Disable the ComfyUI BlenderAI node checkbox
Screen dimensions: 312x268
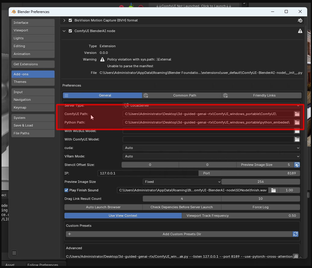coord(70,31)
